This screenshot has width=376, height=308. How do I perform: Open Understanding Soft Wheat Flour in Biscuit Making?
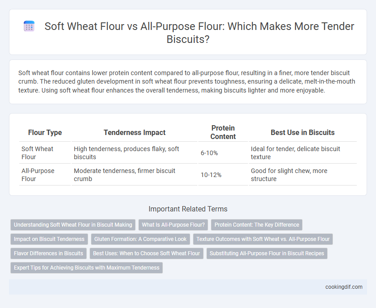(x=73, y=225)
